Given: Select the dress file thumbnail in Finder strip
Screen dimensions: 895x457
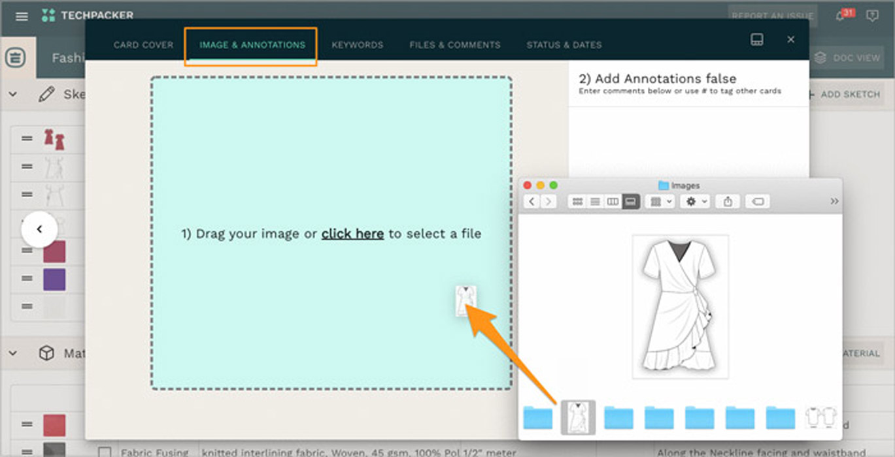Looking at the screenshot, I should click(578, 418).
